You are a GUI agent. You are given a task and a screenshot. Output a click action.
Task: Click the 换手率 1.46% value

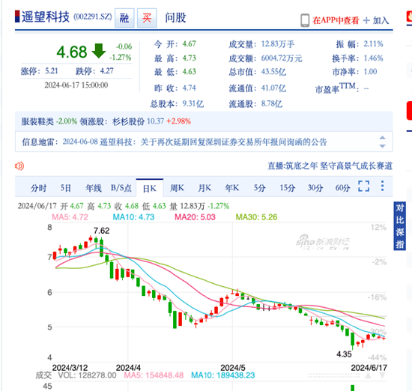point(373,58)
